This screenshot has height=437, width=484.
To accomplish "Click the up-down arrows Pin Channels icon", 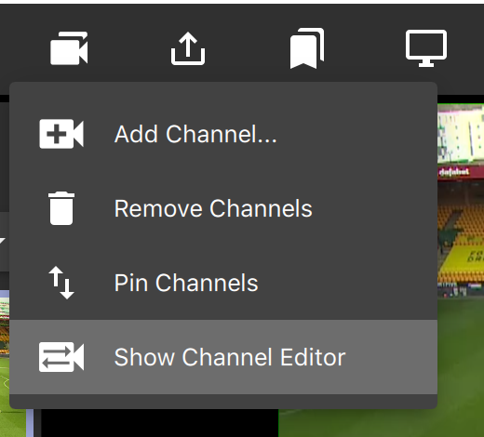I will pos(61,283).
